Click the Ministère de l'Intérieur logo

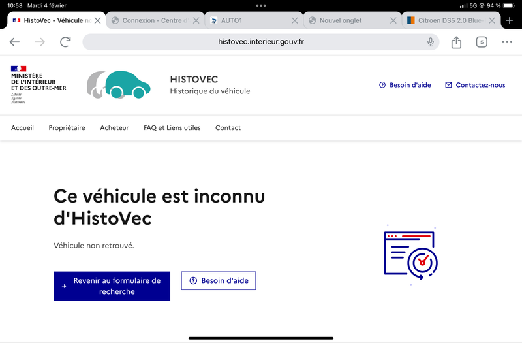[x=38, y=85]
